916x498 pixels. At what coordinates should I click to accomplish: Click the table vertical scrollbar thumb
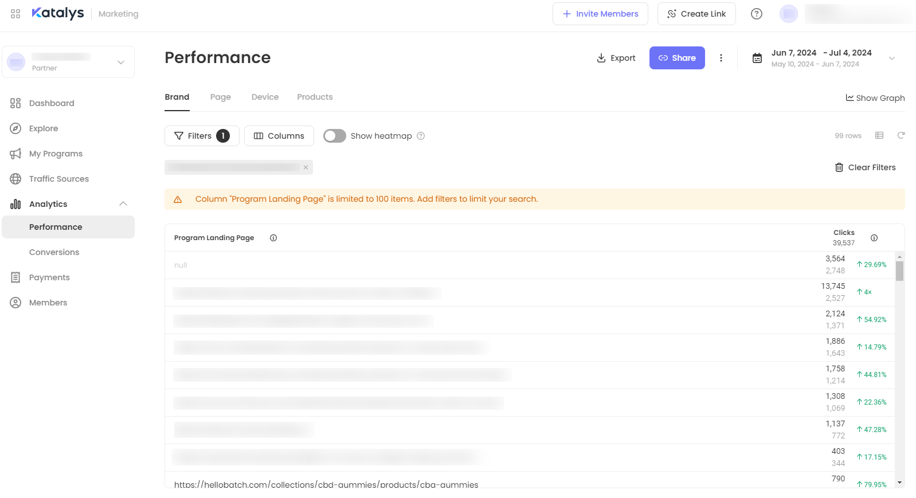(899, 271)
